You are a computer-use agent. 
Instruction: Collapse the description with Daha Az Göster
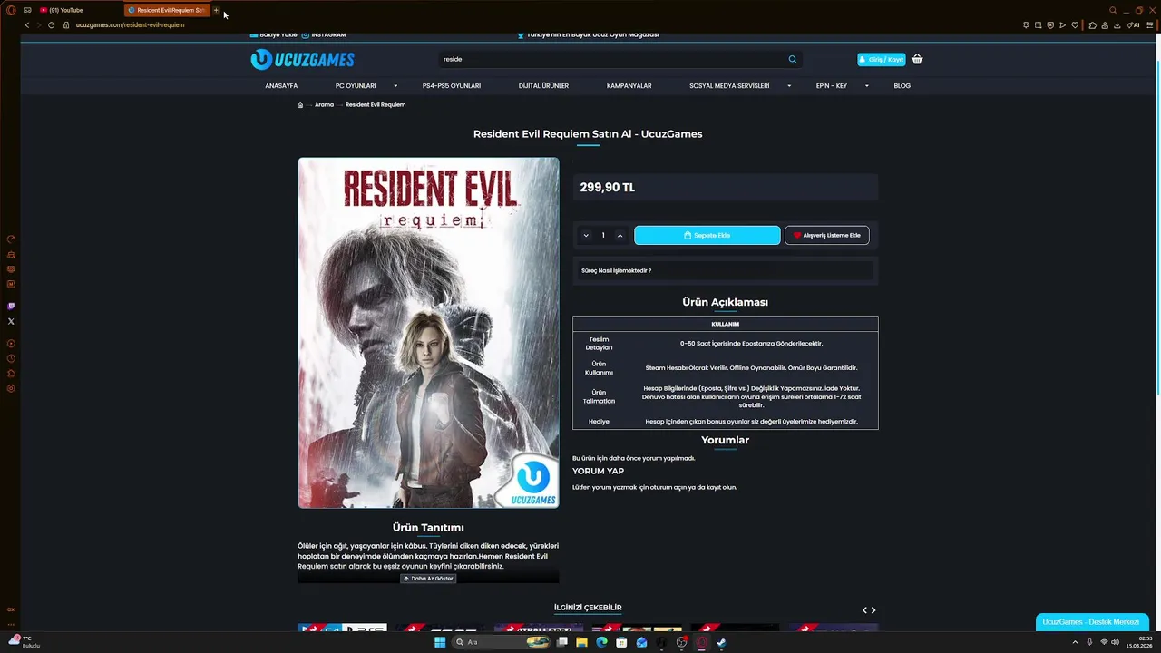pos(428,579)
